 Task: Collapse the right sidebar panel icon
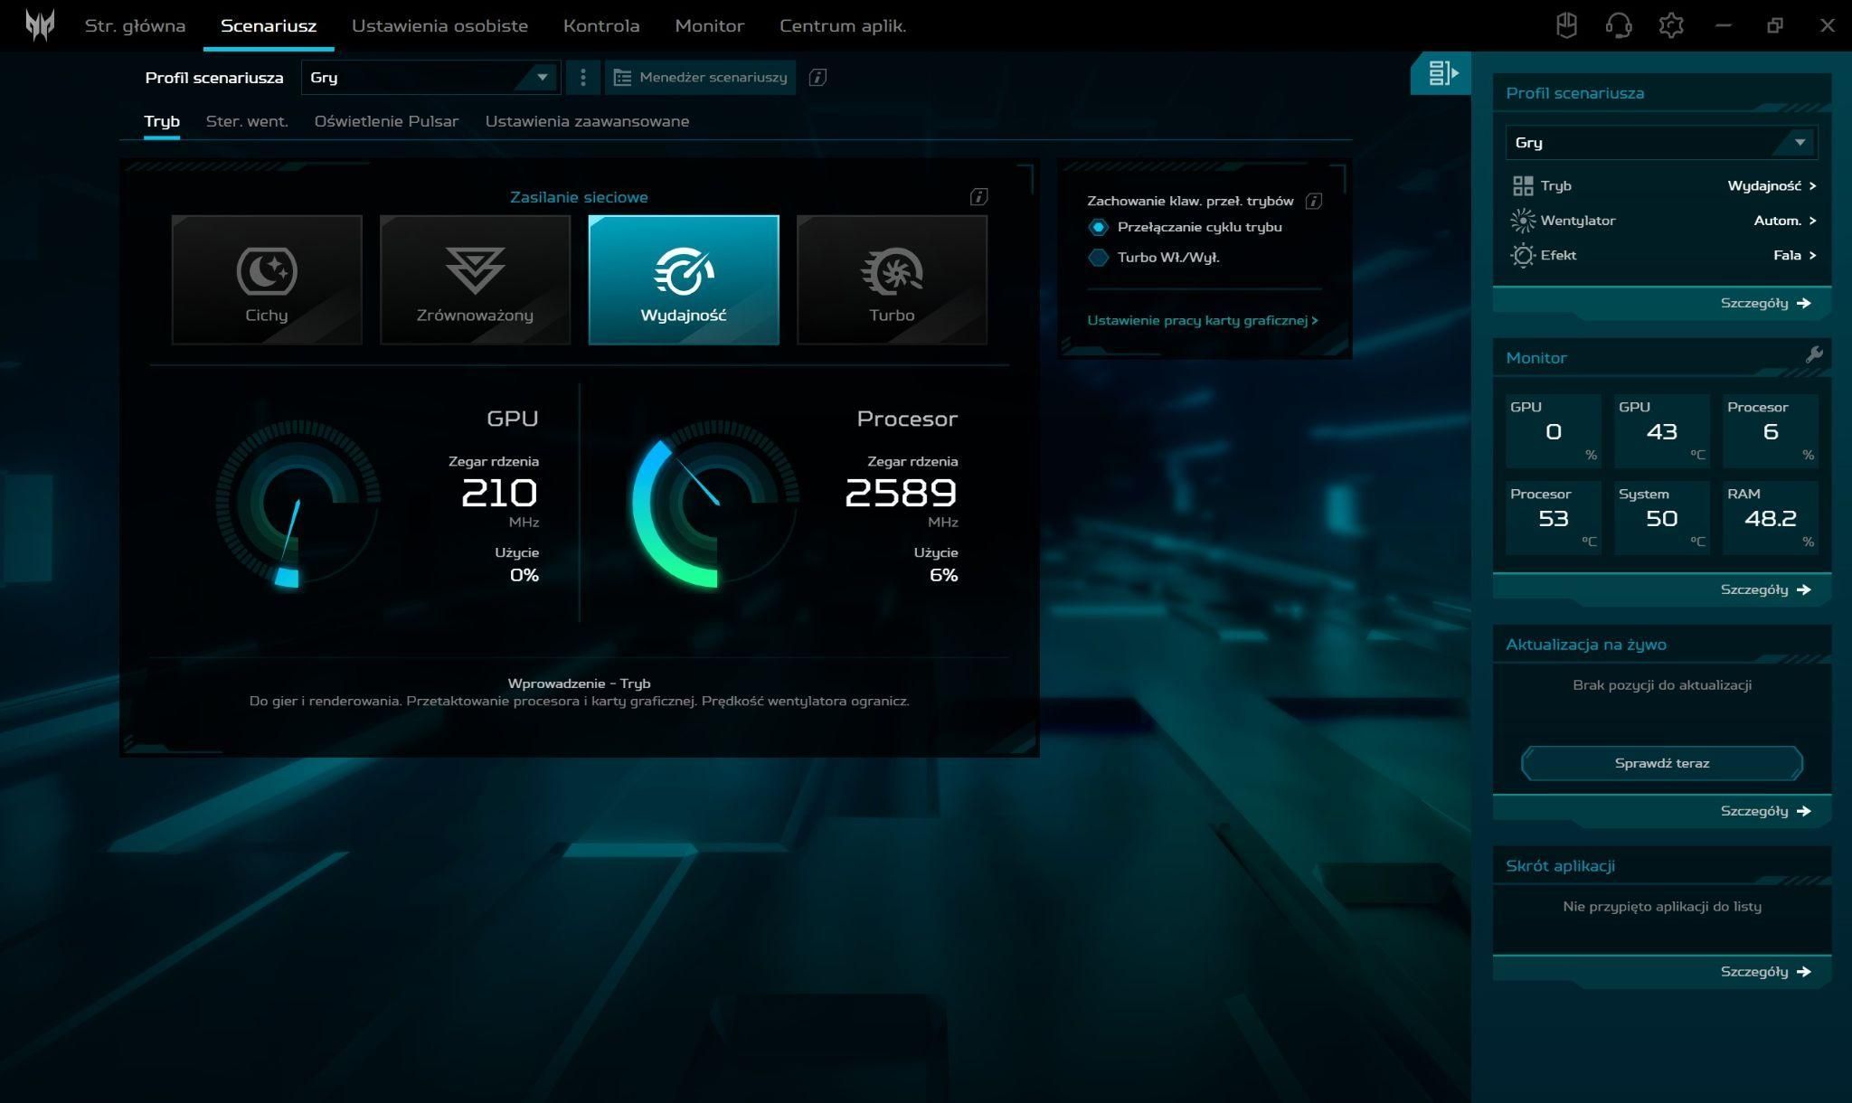click(1441, 73)
